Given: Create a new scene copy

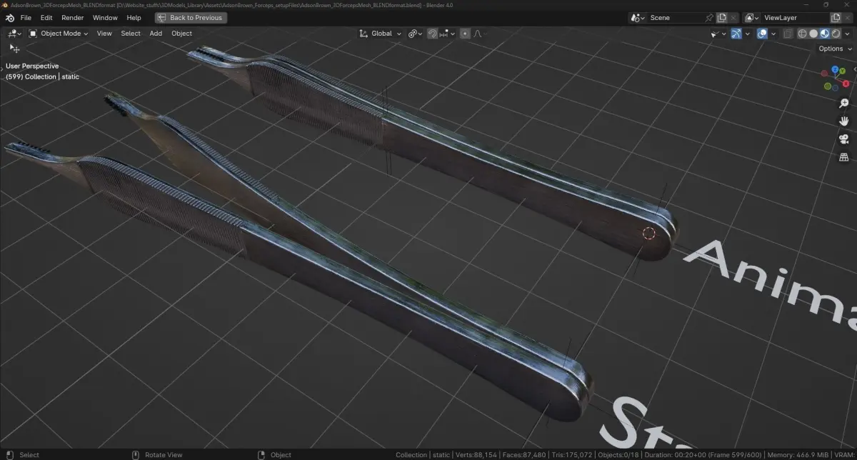Looking at the screenshot, I should (722, 17).
